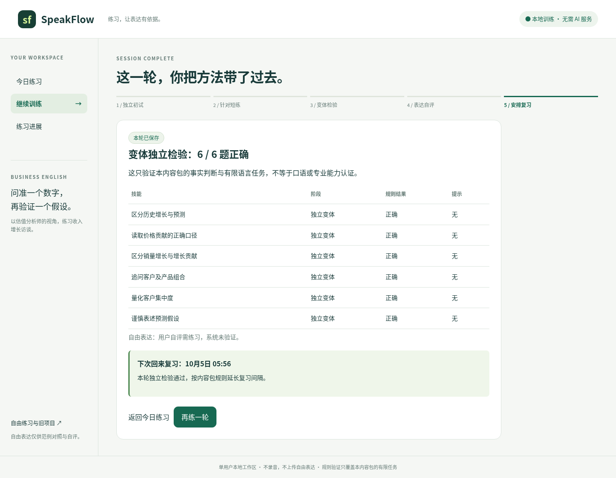616x478 pixels.
Task: Click the 变体独立检验：6 / 6 题正确 heading
Action: (189, 154)
